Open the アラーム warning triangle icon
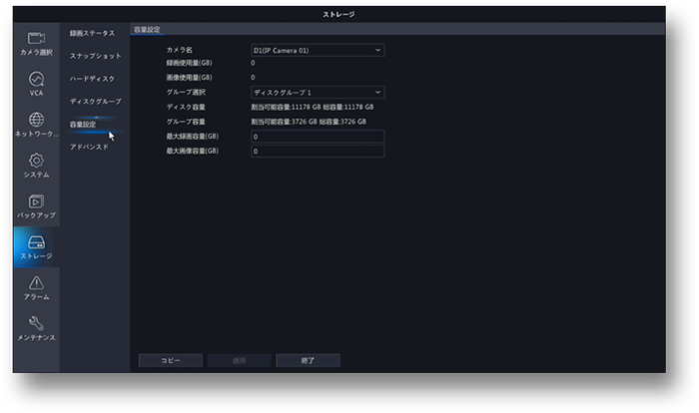The height and width of the screenshot is (413, 699). point(36,283)
